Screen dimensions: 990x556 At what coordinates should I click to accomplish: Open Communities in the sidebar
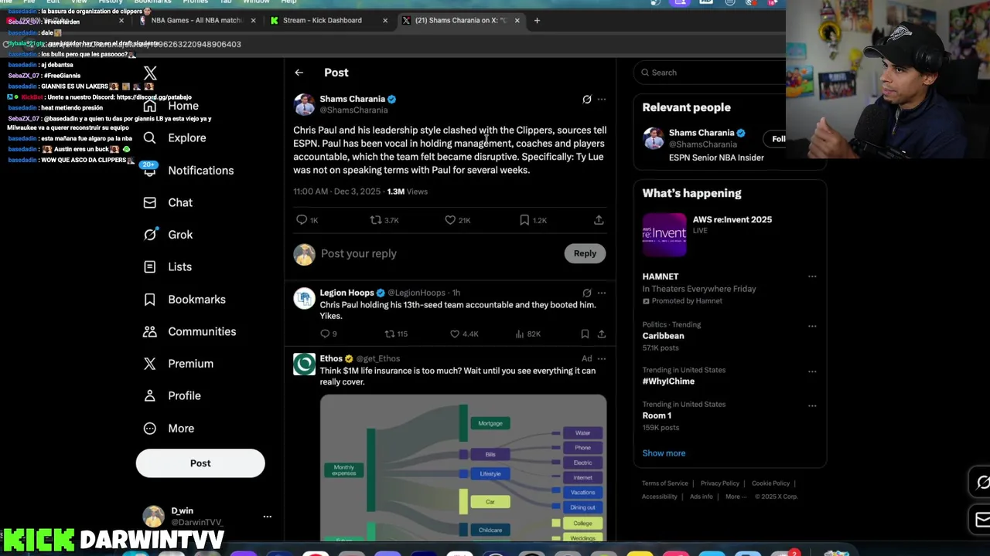(x=189, y=331)
